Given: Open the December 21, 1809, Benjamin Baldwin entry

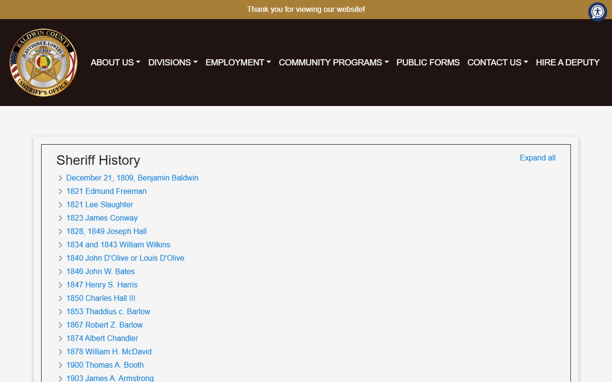Looking at the screenshot, I should coord(132,178).
